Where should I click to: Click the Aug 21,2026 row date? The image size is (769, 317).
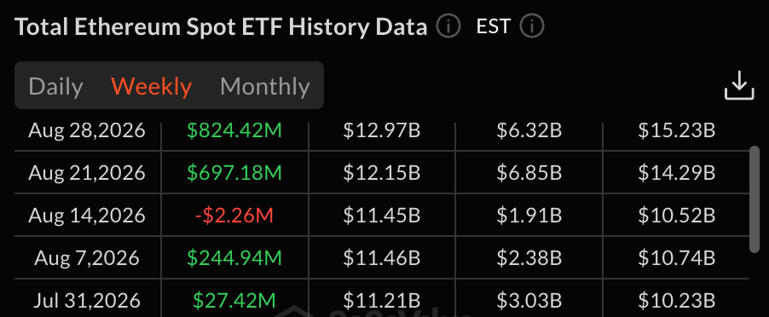tap(87, 172)
